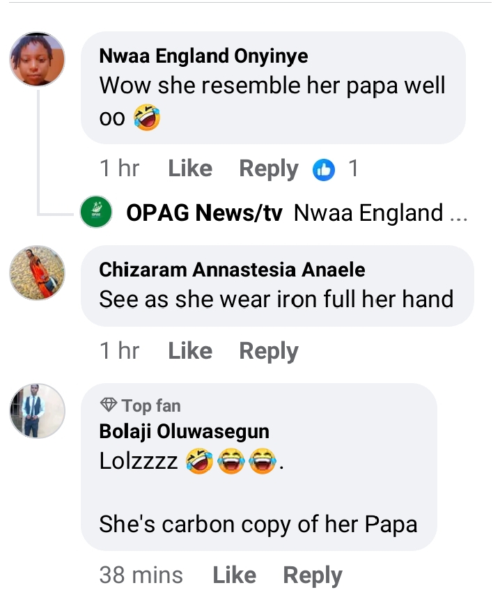Open the Chizaram Annastesia Anaele name link

coord(232,270)
